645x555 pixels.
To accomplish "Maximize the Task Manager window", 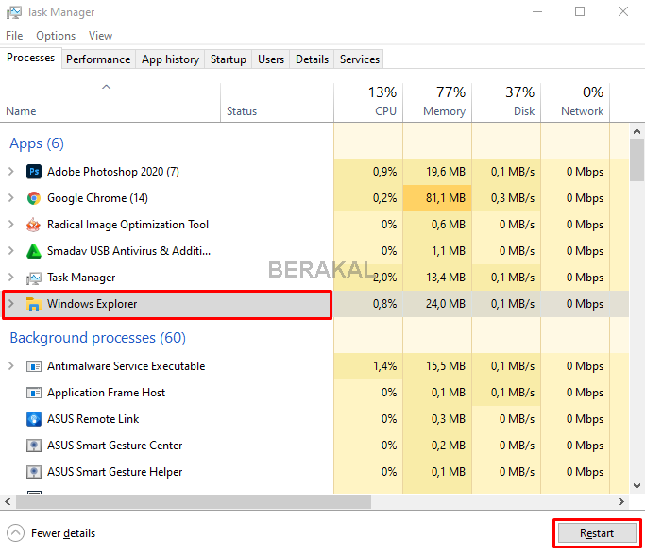I will click(580, 12).
